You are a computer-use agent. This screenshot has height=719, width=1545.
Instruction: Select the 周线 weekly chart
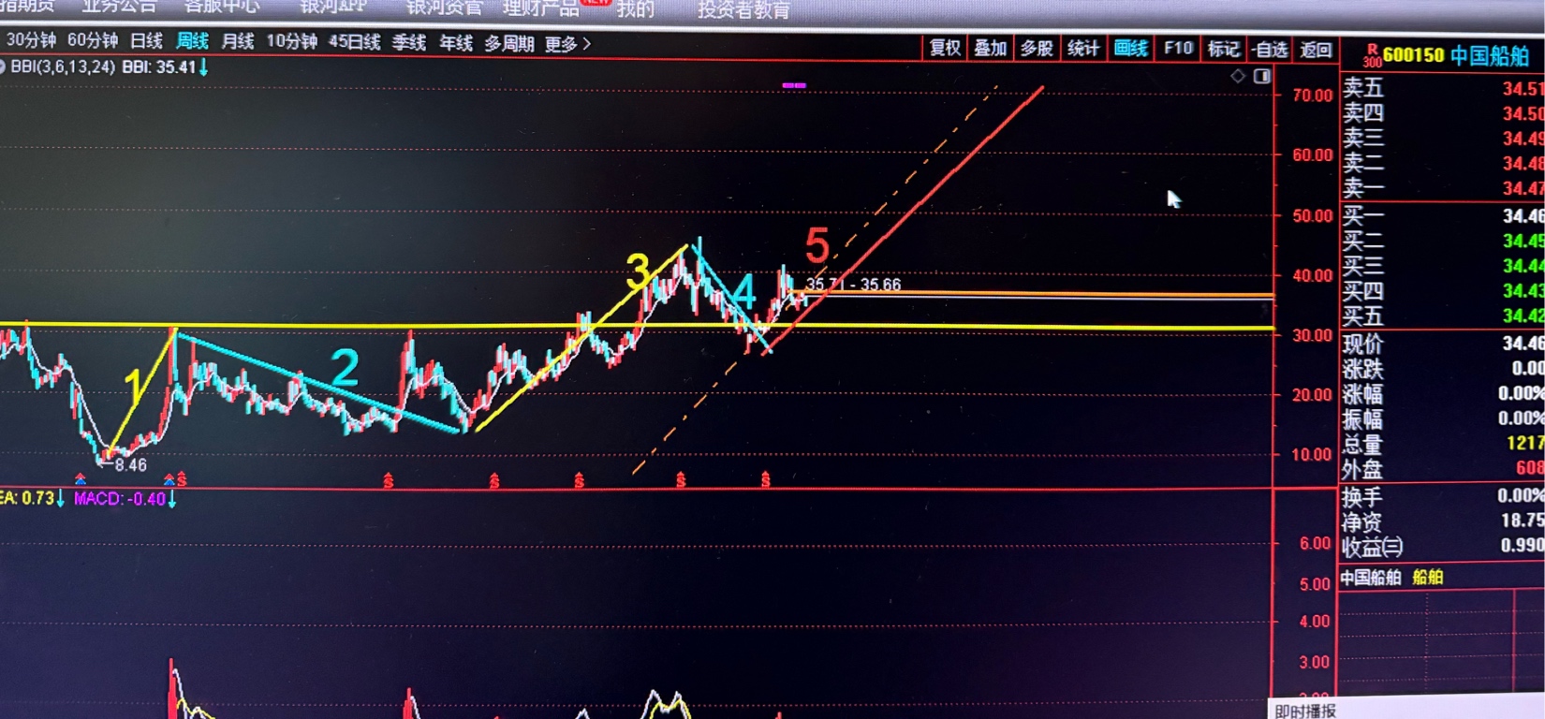tap(193, 41)
